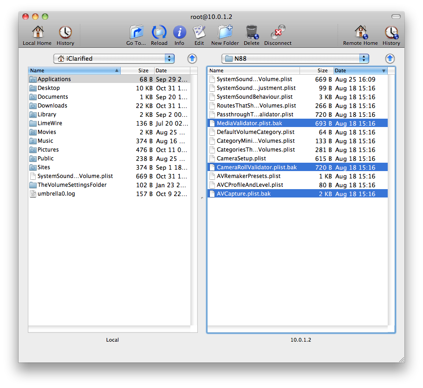The width and height of the screenshot is (423, 388).
Task: Click the Go To... toolbar icon
Action: click(136, 32)
